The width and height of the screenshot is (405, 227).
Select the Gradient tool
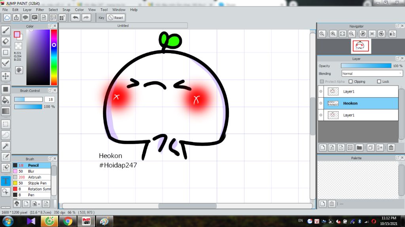click(x=6, y=111)
